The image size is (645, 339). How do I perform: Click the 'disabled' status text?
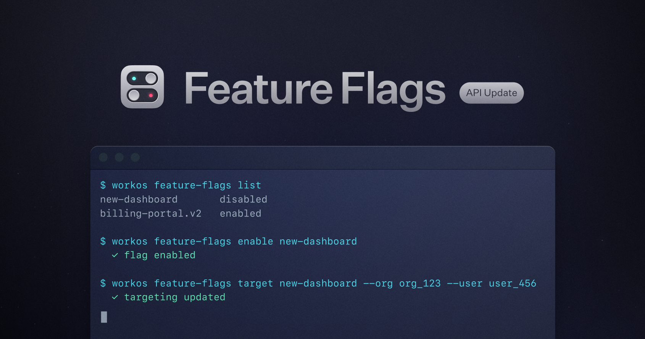point(243,199)
